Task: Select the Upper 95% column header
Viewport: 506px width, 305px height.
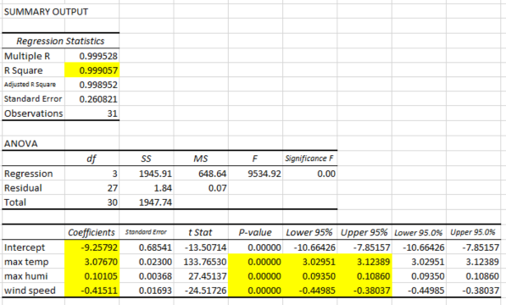Action: coord(364,232)
